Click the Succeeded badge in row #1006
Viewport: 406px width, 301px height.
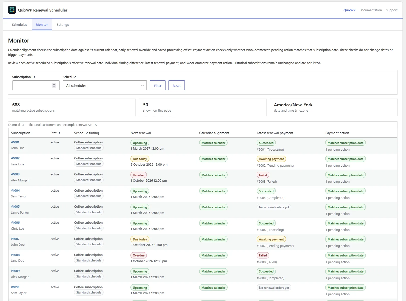click(x=266, y=223)
